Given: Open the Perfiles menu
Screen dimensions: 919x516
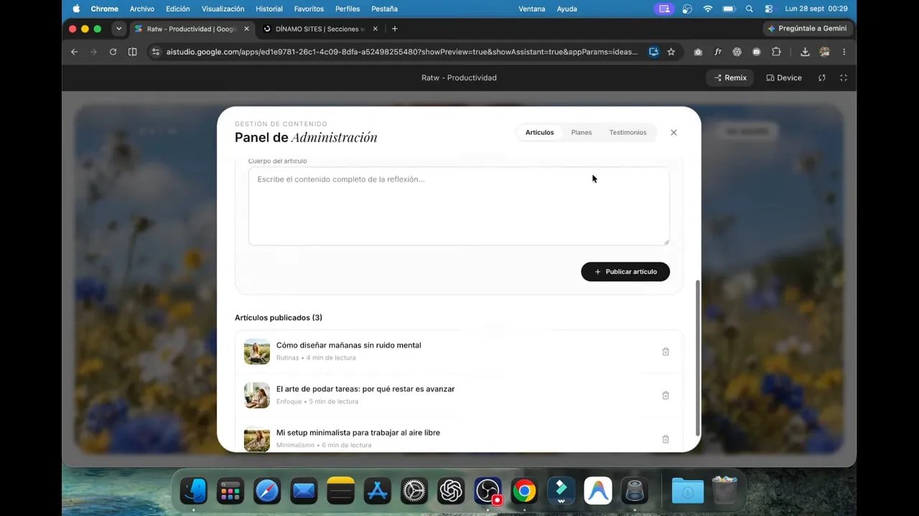Looking at the screenshot, I should 347,9.
